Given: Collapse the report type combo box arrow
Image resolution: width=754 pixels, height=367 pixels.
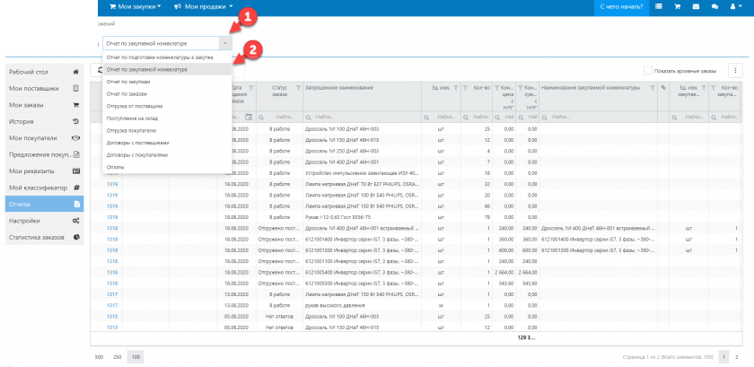Looking at the screenshot, I should coord(224,42).
